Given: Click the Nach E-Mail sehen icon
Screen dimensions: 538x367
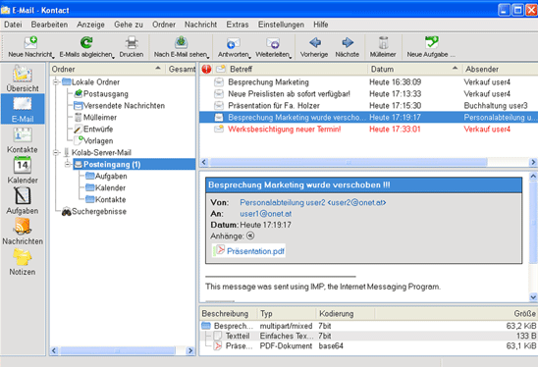Looking at the screenshot, I should coord(181,42).
